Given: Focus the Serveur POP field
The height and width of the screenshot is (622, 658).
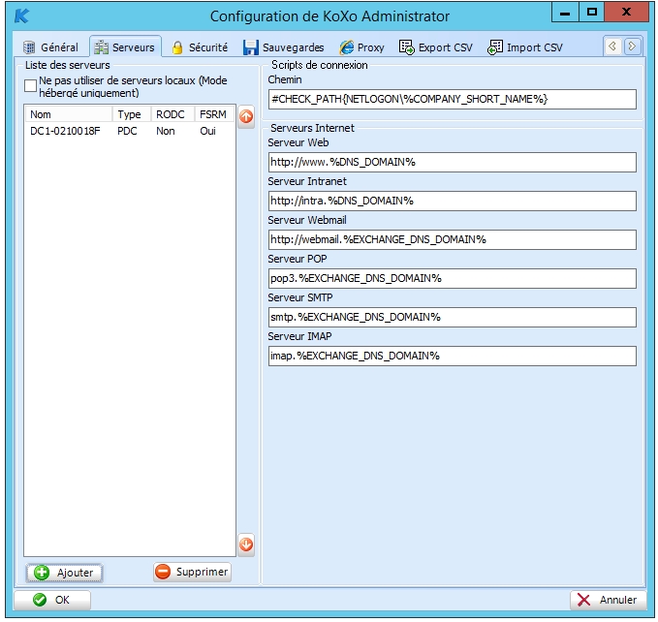Looking at the screenshot, I should click(x=453, y=278).
